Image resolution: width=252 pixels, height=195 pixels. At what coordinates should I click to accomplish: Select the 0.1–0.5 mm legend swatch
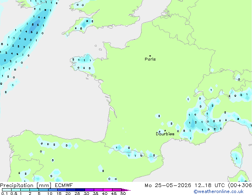(x=7, y=190)
